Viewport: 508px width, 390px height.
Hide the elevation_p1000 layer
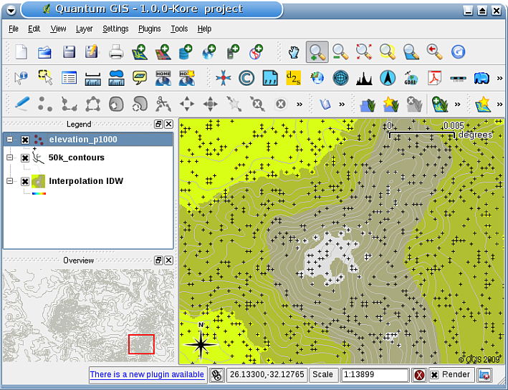point(25,140)
